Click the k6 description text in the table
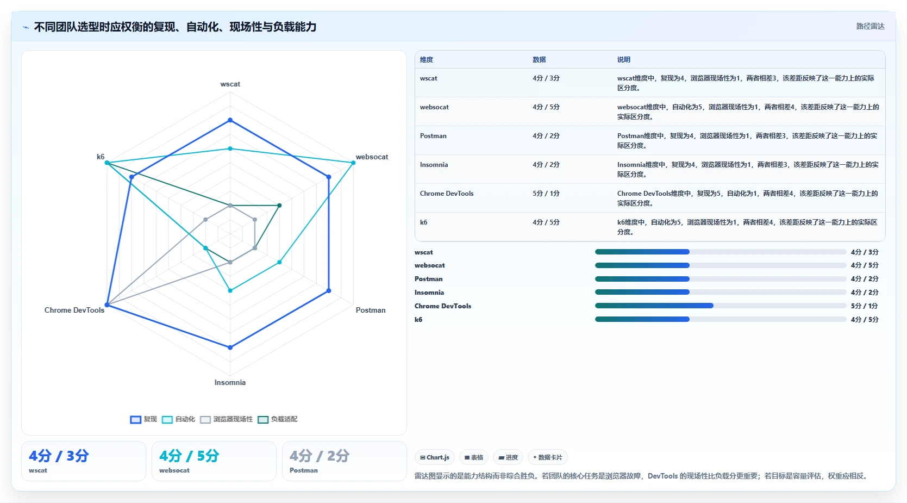Screen dimensions: 907x503 pos(748,227)
